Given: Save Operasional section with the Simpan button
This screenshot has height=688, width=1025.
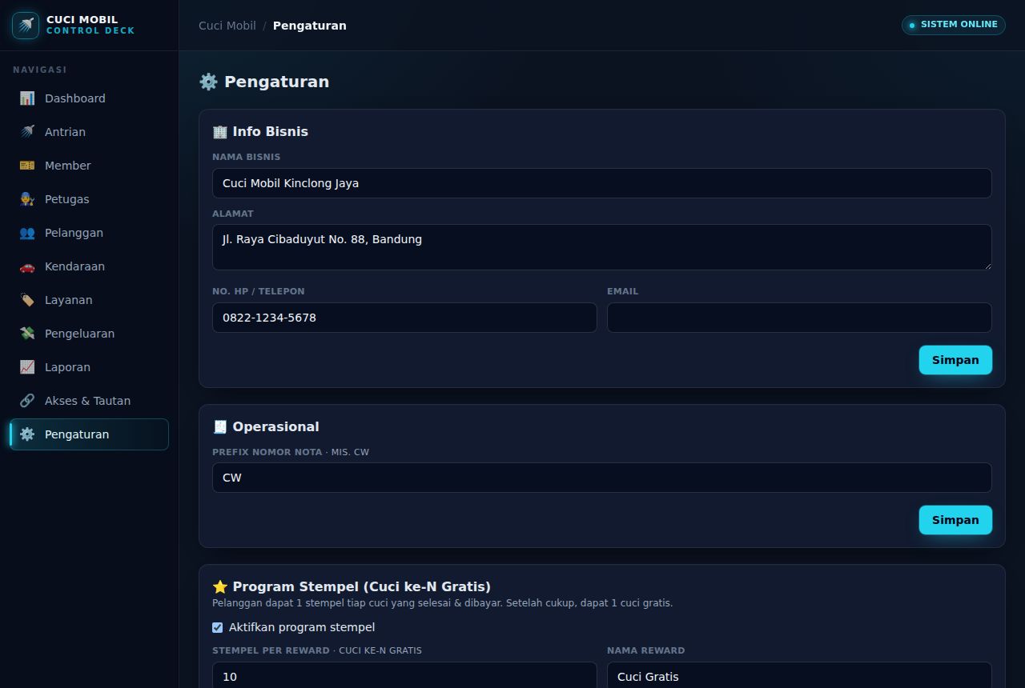Looking at the screenshot, I should click(x=955, y=520).
